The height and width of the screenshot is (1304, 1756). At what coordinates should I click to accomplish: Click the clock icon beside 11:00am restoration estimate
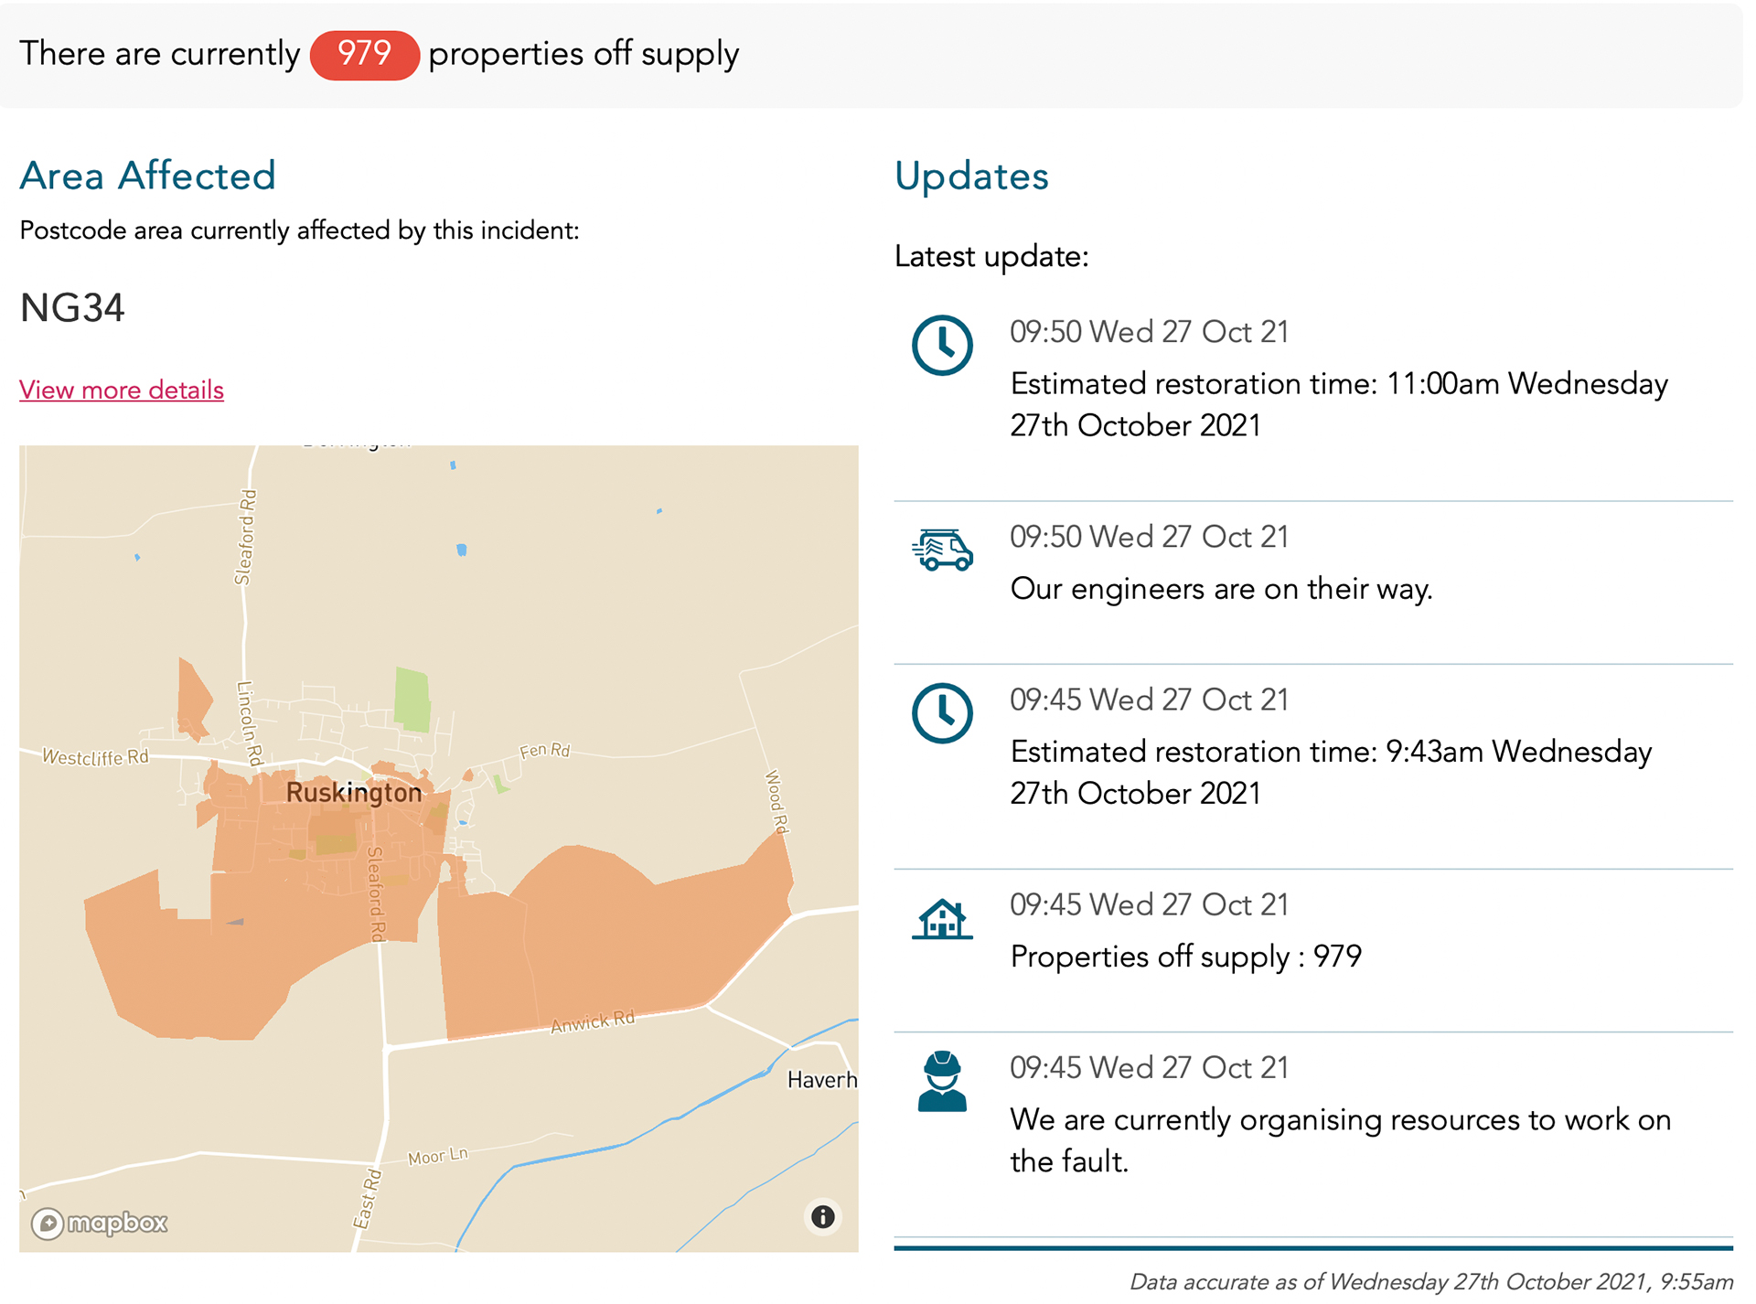[942, 346]
